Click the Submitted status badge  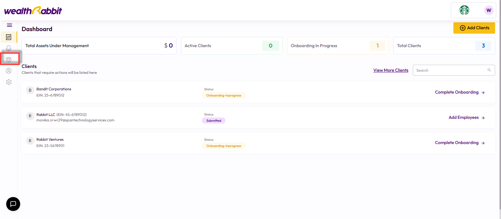(214, 120)
